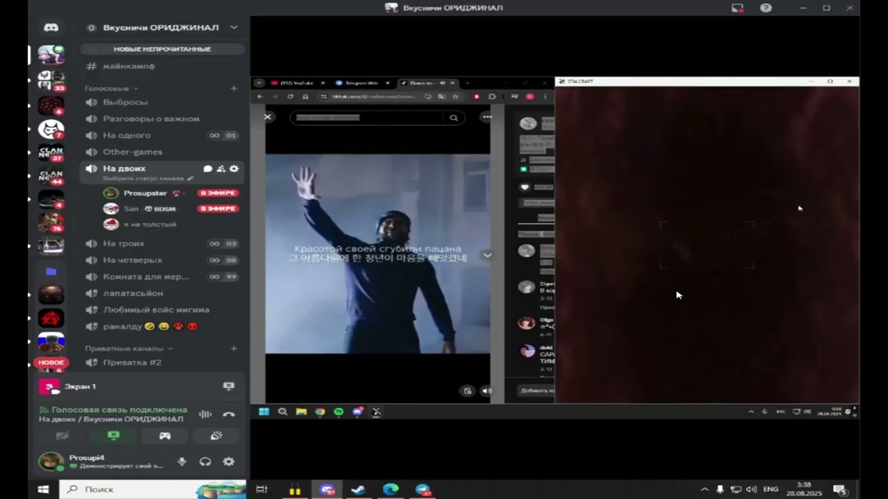The image size is (888, 499).
Task: Toggle TikTok video sound speaker
Action: (x=486, y=391)
